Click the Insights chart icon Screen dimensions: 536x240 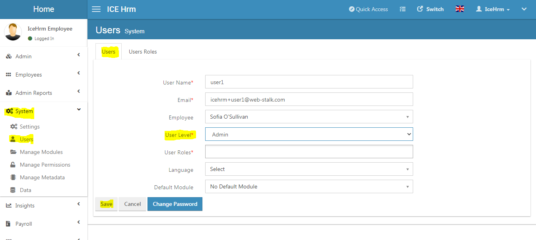9,205
